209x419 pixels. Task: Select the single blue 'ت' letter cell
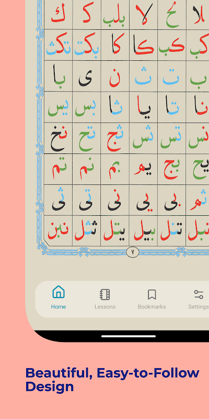(x=172, y=76)
